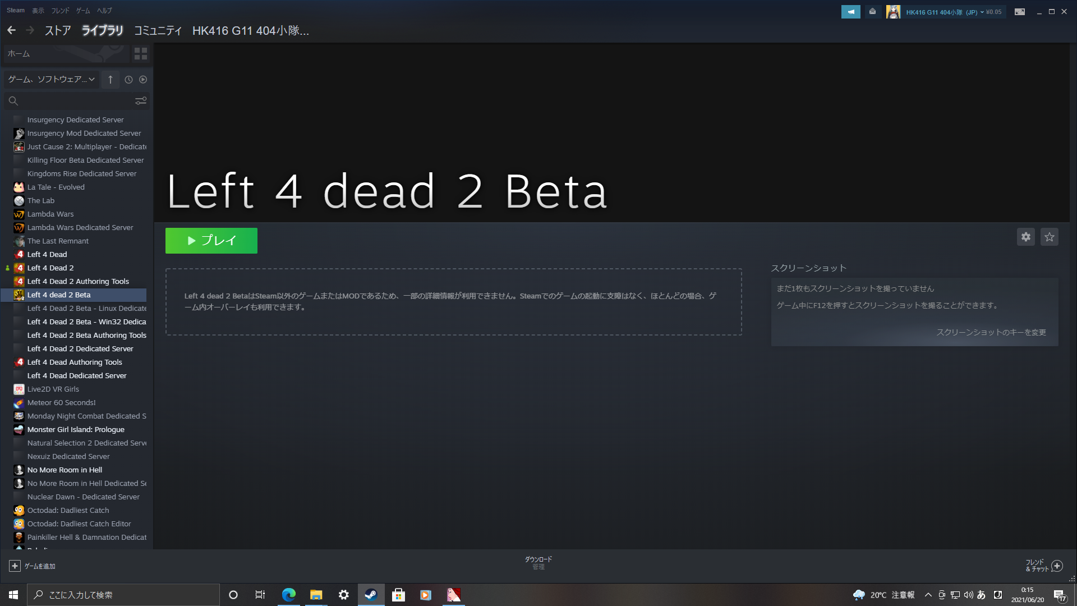Open the inbox envelope icon
The image size is (1077, 606).
872,12
